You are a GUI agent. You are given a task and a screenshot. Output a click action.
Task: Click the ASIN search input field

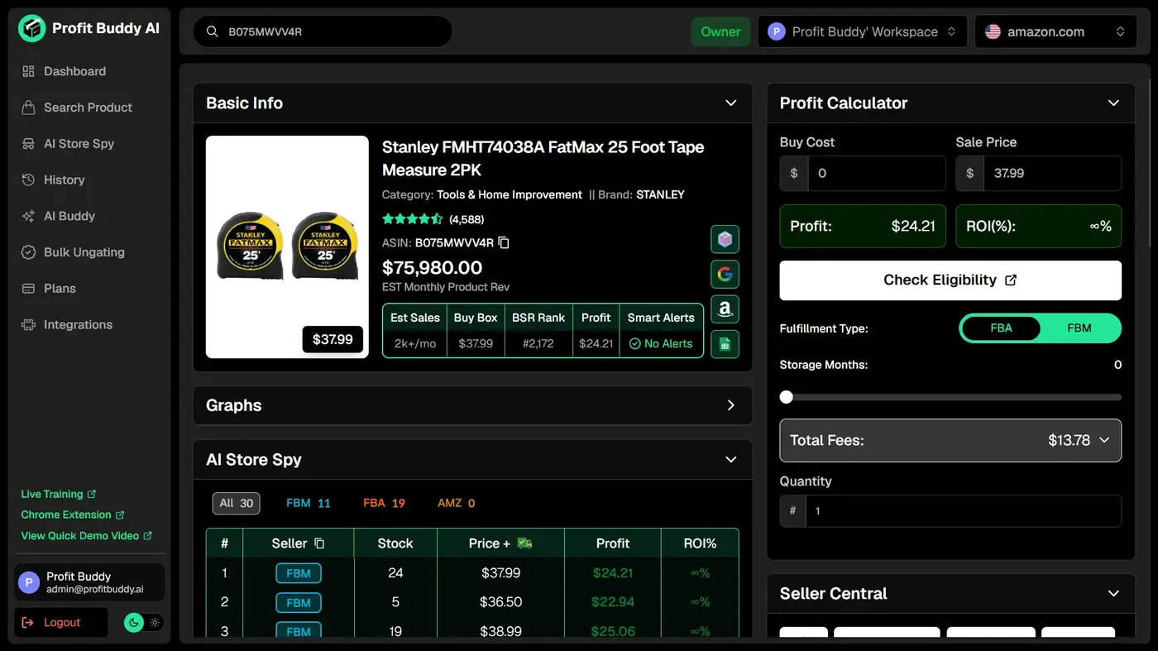[323, 32]
